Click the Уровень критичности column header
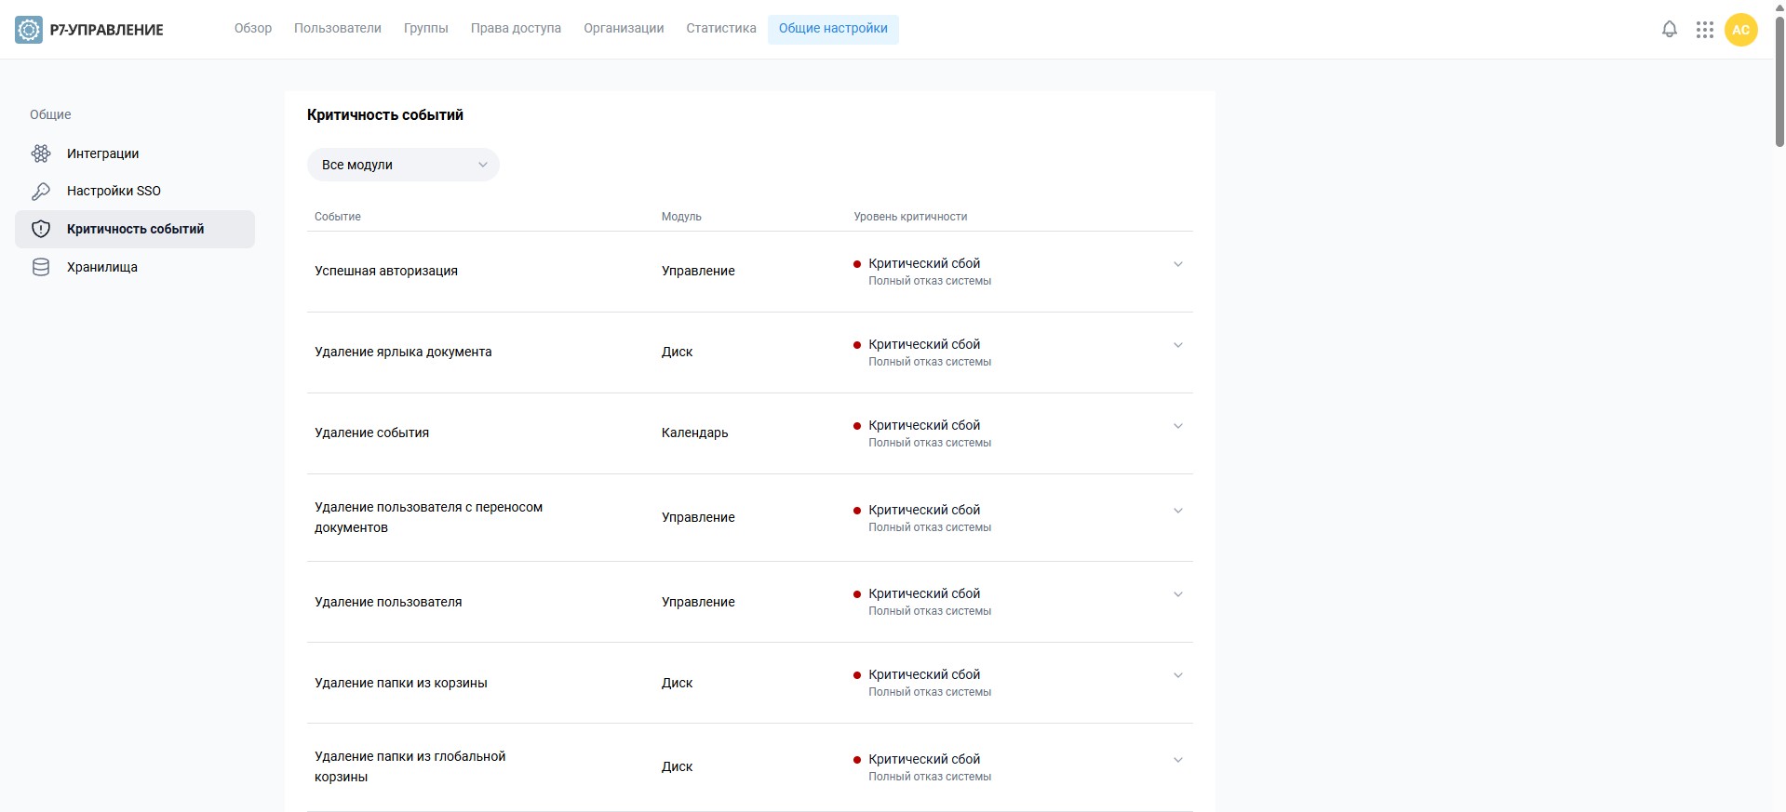 910,217
